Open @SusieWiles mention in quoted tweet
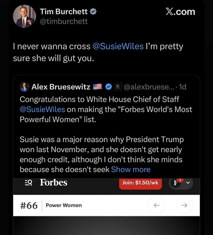 [x=42, y=109]
